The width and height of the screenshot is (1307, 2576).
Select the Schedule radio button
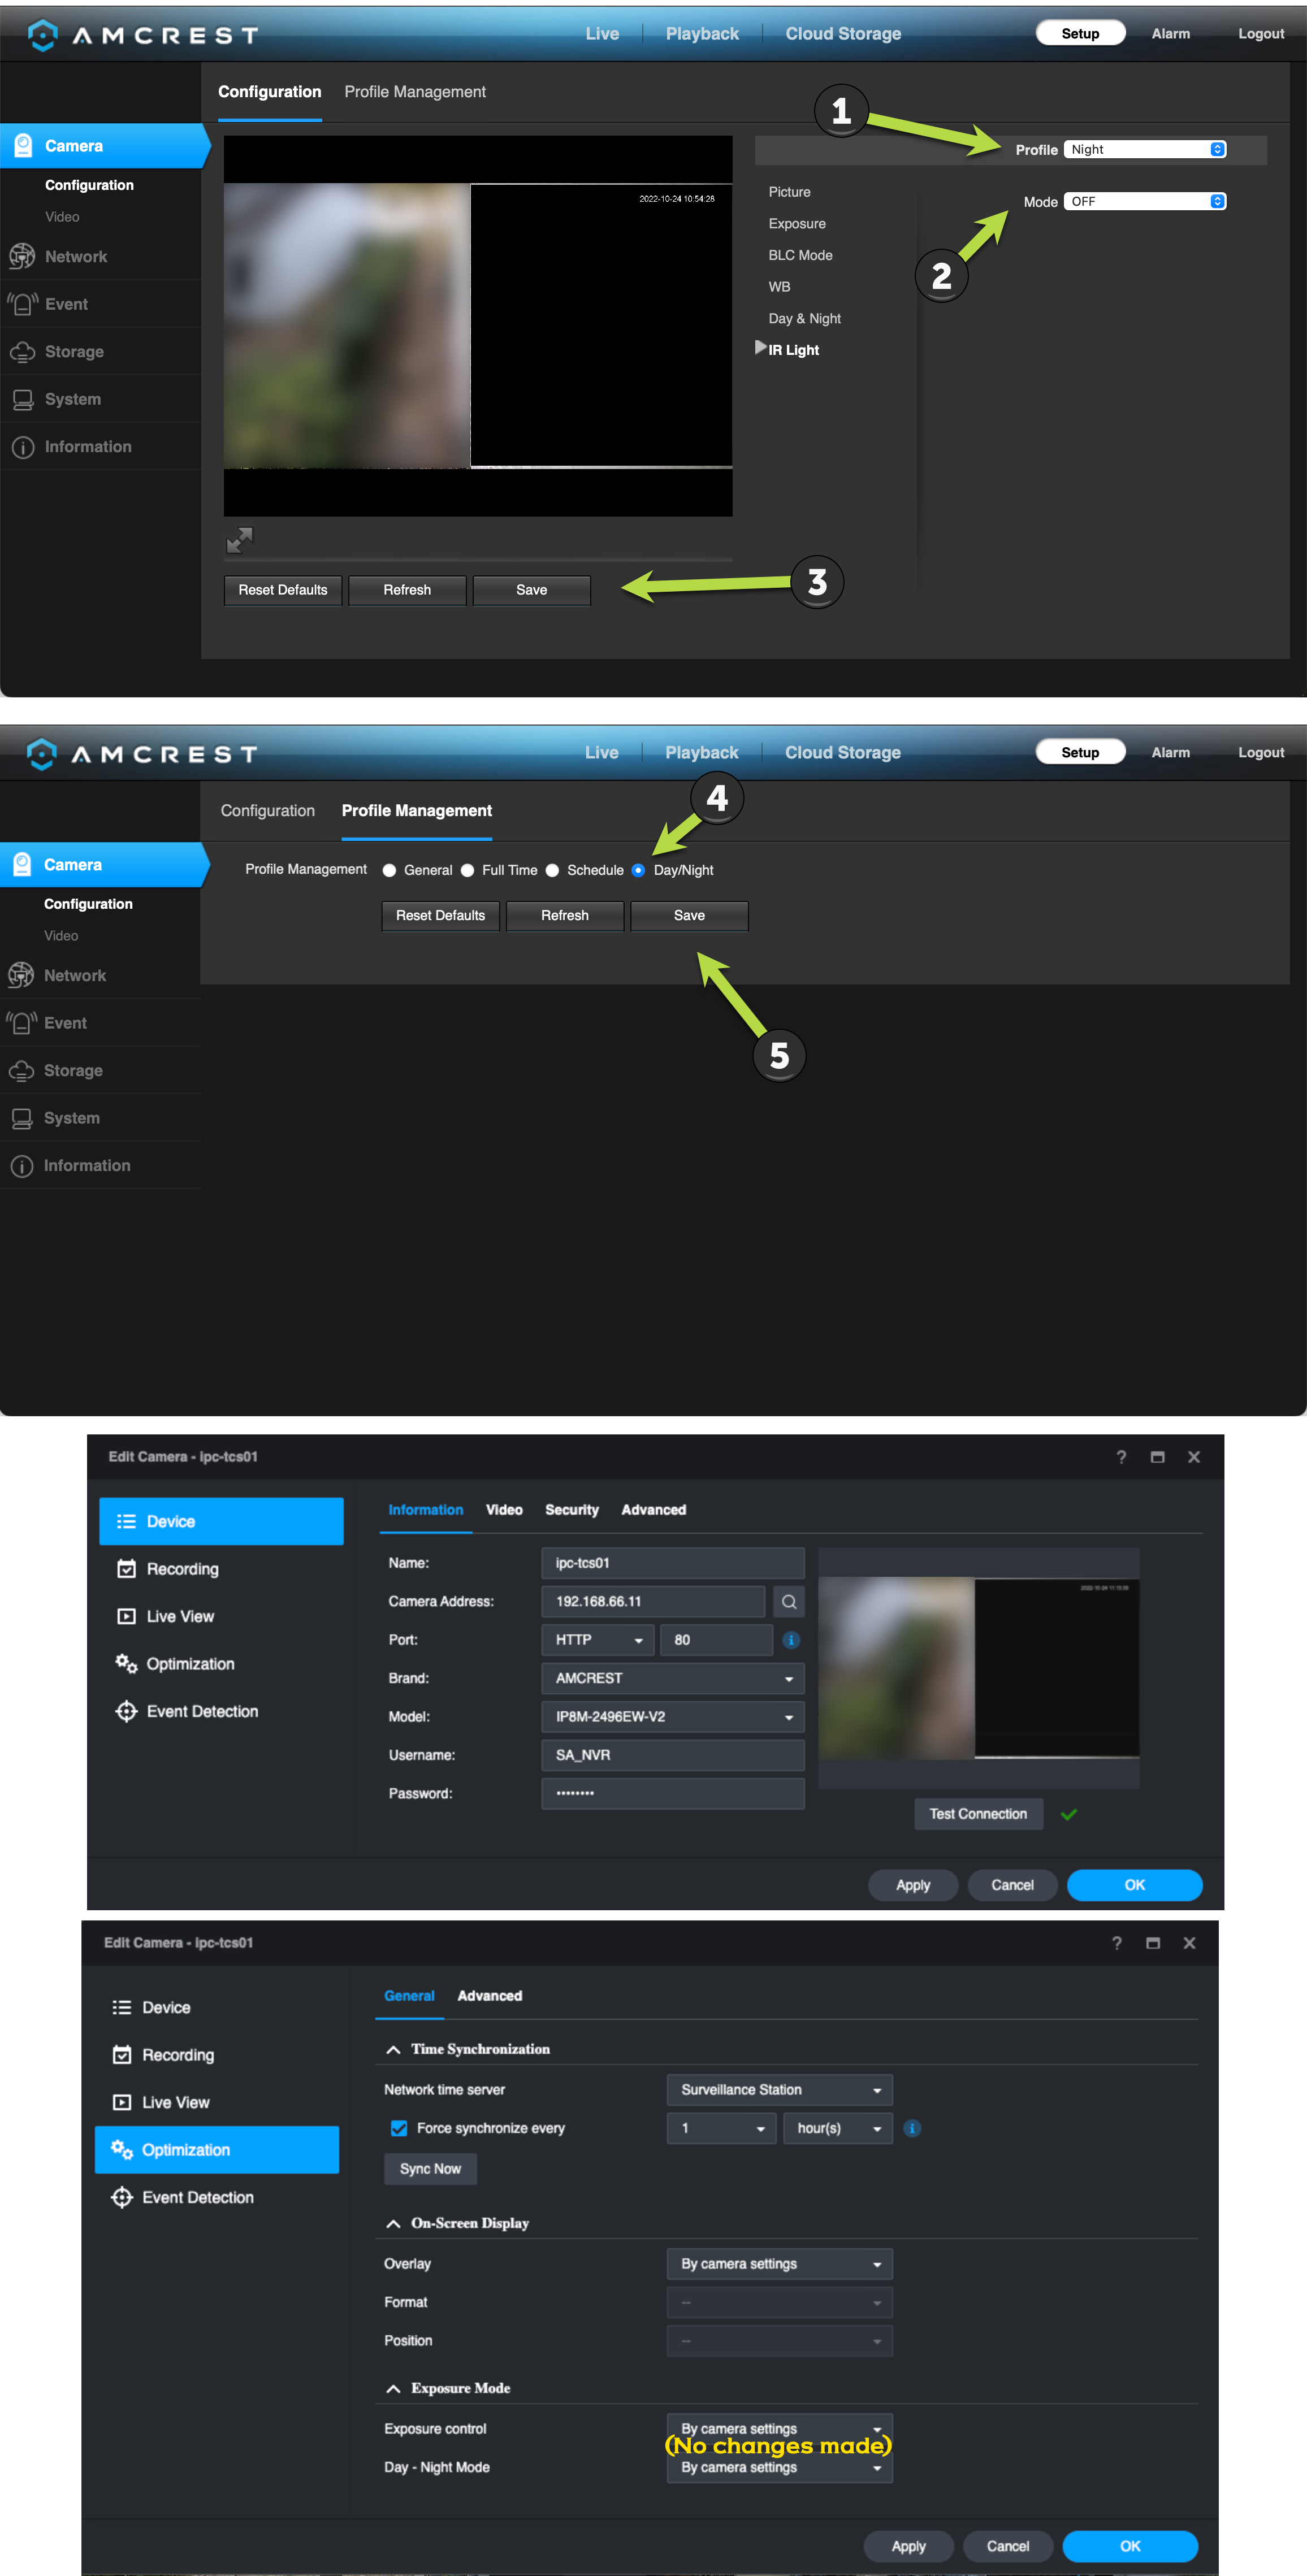point(552,870)
